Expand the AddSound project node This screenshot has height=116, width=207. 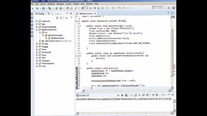pyautogui.click(x=37, y=21)
